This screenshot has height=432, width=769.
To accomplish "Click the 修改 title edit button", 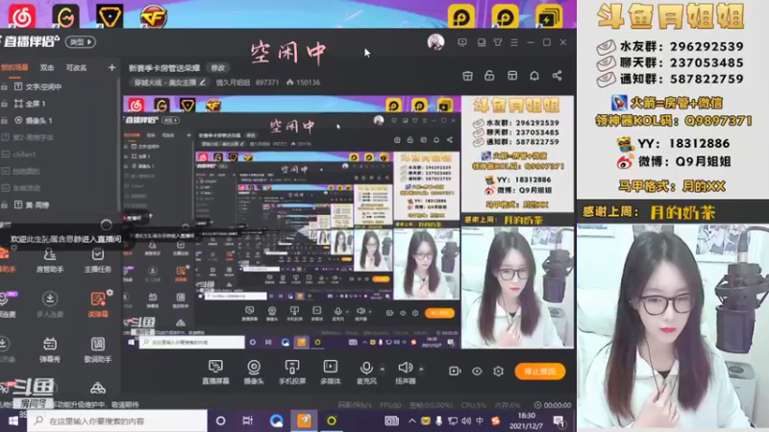I will click(x=218, y=68).
